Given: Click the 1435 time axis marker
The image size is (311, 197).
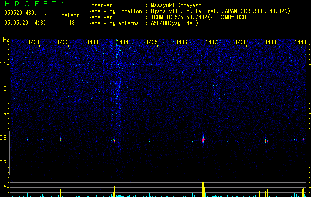Looking at the screenshot, I should pos(152,42).
